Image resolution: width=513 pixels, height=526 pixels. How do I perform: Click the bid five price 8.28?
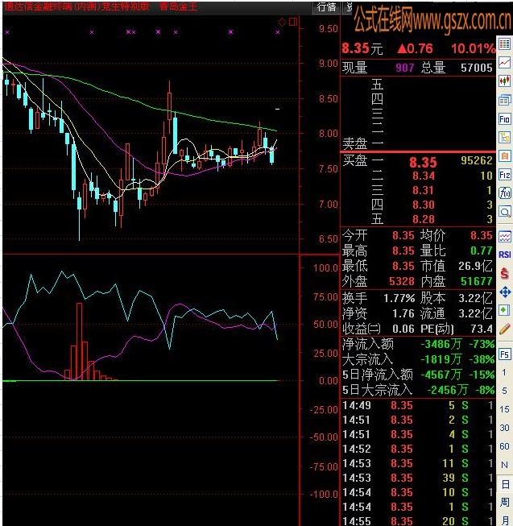point(424,219)
